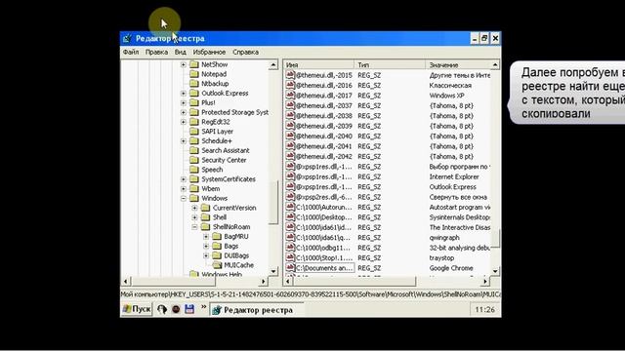Open the Избранное menu

209,52
